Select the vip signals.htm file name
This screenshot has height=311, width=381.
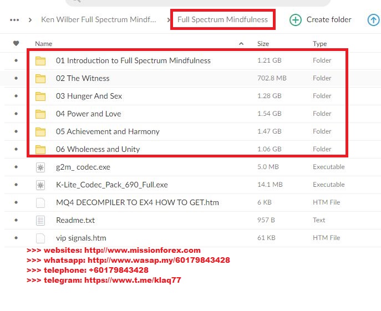(81, 238)
